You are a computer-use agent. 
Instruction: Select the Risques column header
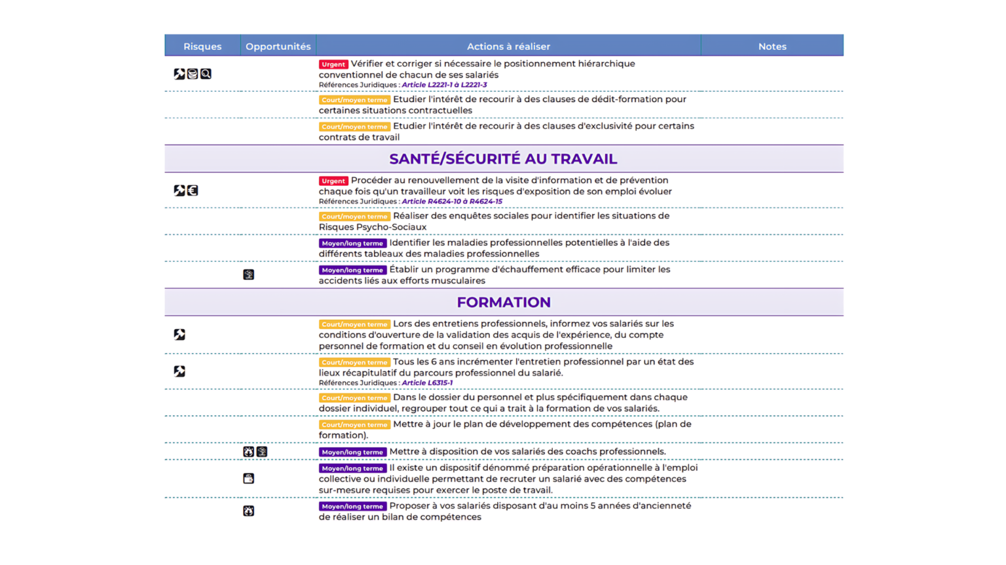[202, 46]
